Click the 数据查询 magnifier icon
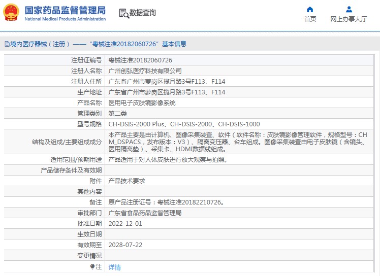This screenshot has height=276, width=380. pyautogui.click(x=123, y=13)
